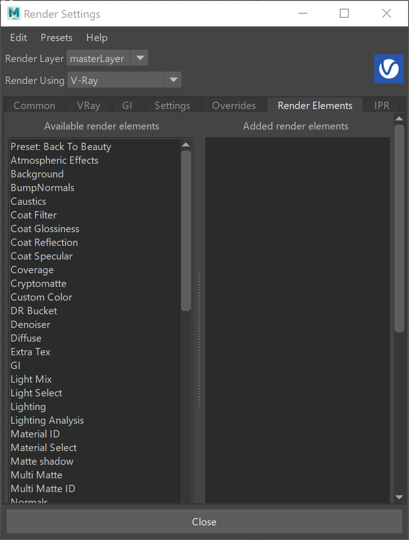Screen dimensions: 409x540
Task: Select the masterLayer field
Action: point(99,58)
